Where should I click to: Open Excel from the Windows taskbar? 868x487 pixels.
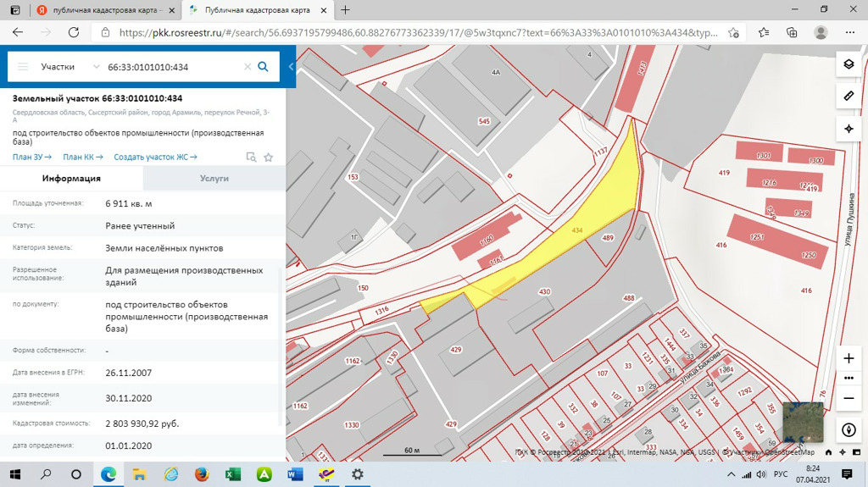point(232,474)
